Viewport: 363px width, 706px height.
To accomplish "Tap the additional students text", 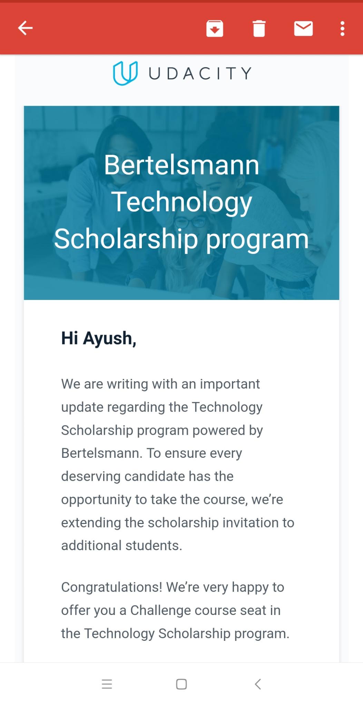I will click(x=121, y=546).
